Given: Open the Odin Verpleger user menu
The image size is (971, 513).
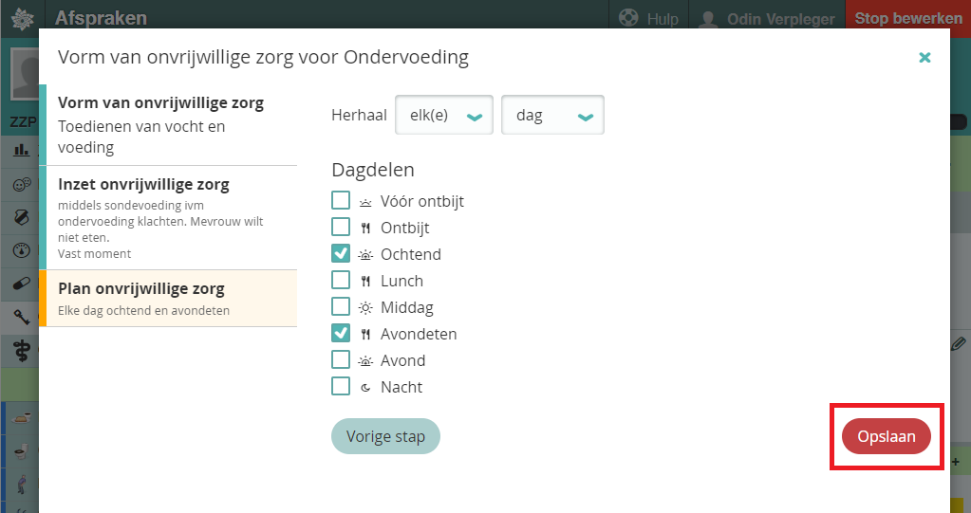Looking at the screenshot, I should [x=767, y=19].
